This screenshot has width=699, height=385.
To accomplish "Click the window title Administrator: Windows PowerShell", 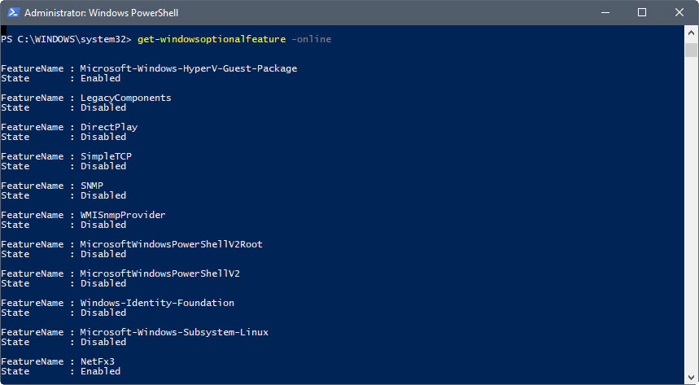I will (101, 13).
